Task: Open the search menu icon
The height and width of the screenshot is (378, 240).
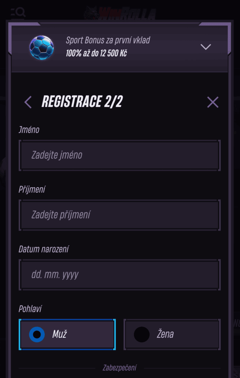Action: [18, 12]
